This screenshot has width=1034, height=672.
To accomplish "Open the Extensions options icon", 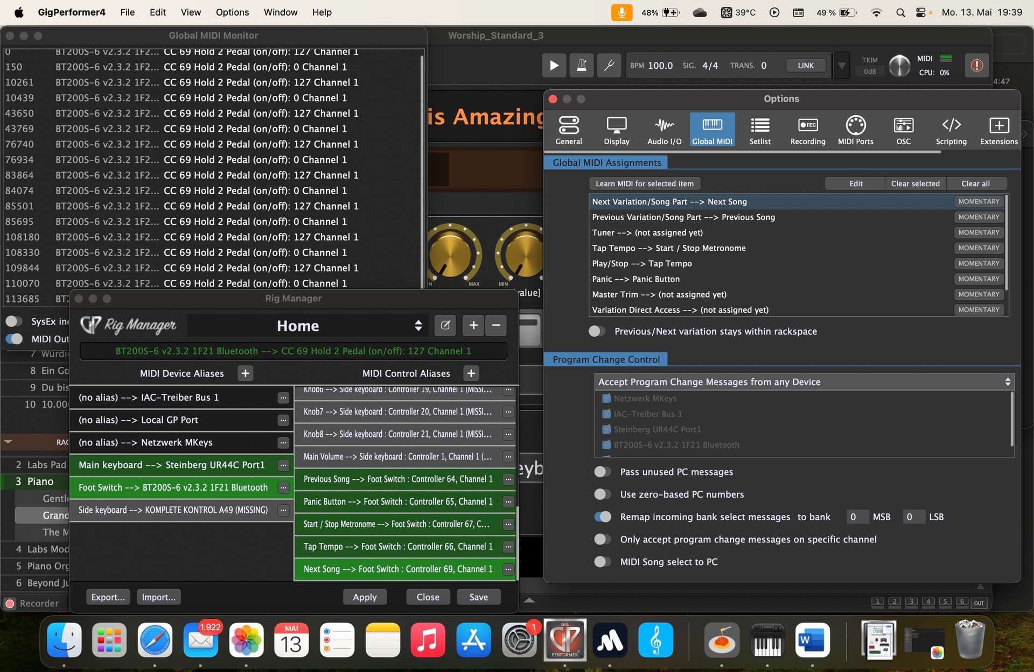I will [x=999, y=130].
